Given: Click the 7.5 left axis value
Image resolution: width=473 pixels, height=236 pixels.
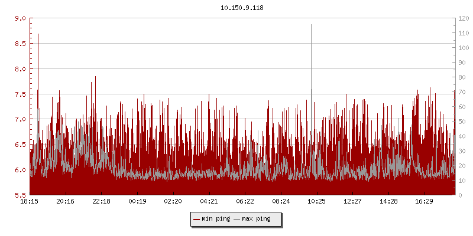Looking at the screenshot, I should [20, 94].
